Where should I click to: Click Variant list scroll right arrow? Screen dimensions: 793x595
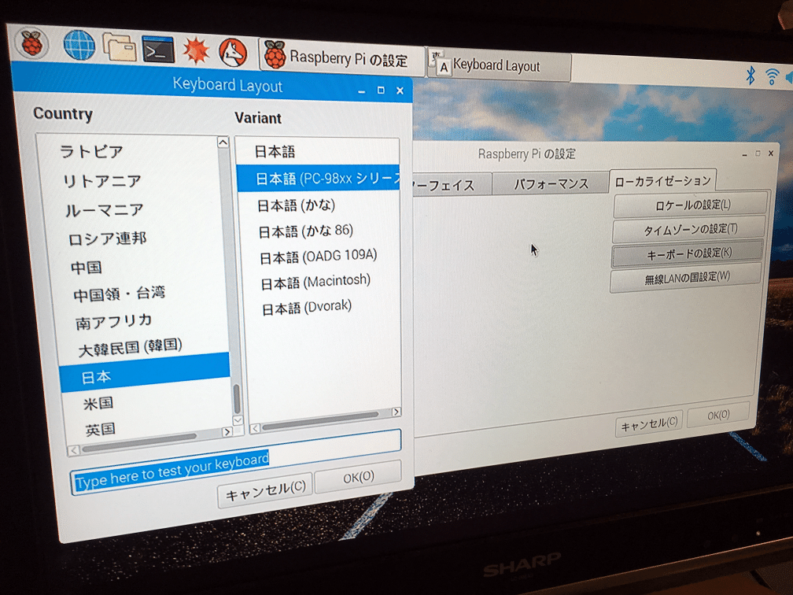[x=396, y=412]
